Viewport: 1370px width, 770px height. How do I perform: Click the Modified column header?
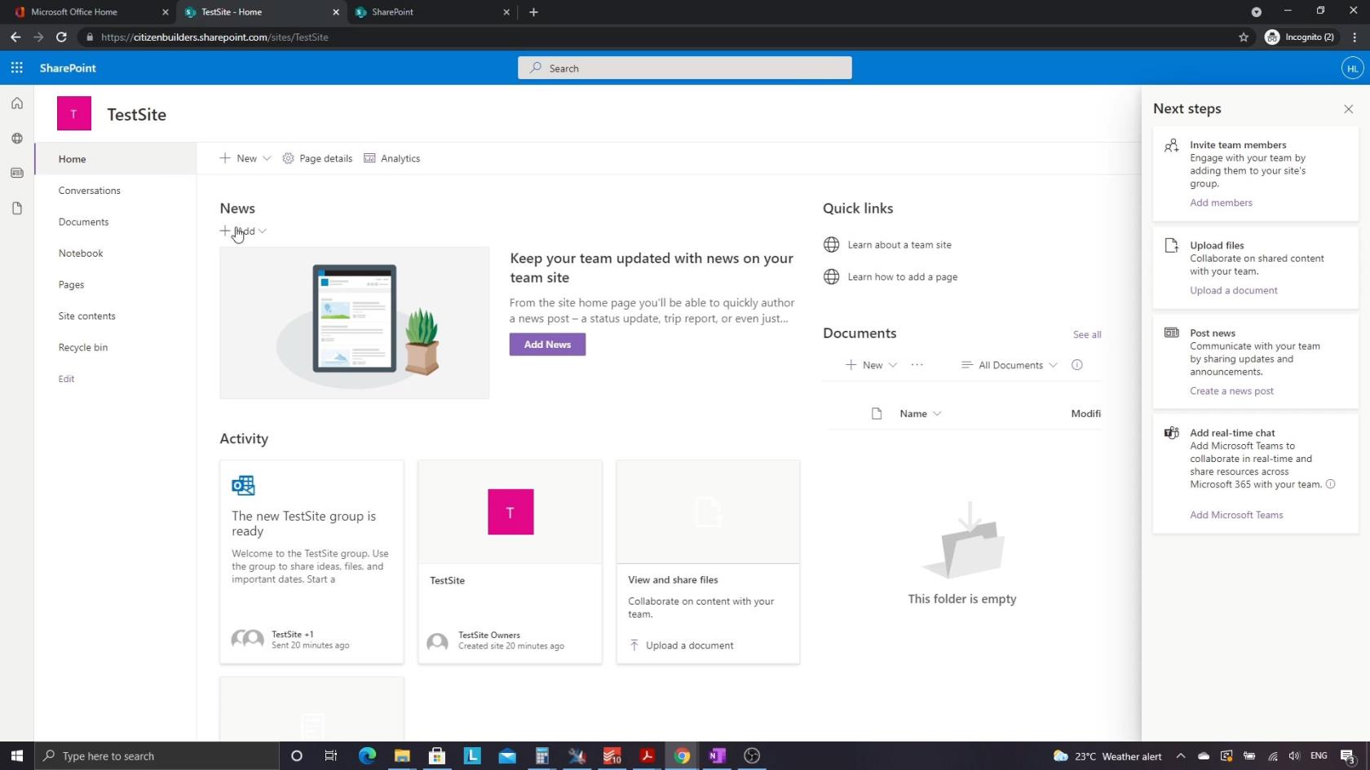(1085, 414)
